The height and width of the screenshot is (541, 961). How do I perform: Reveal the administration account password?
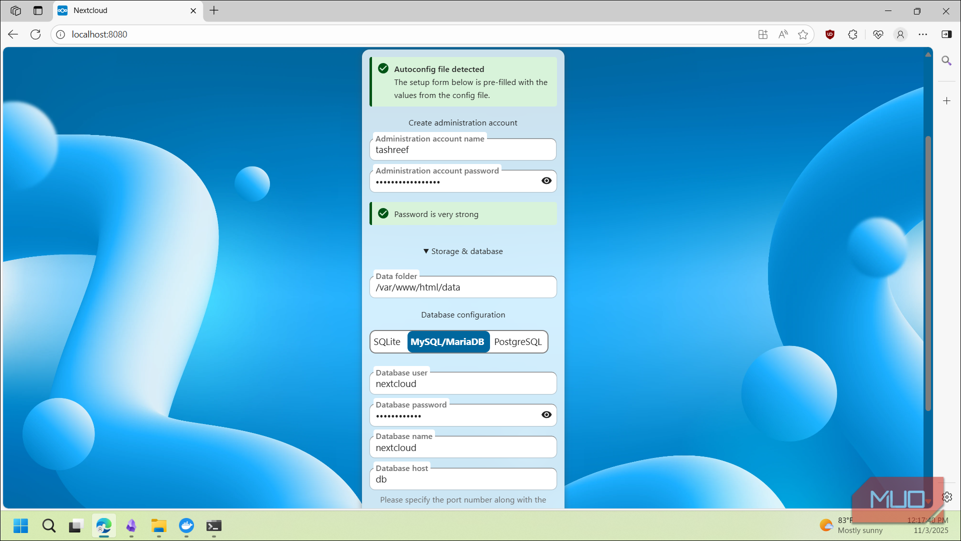pos(545,180)
